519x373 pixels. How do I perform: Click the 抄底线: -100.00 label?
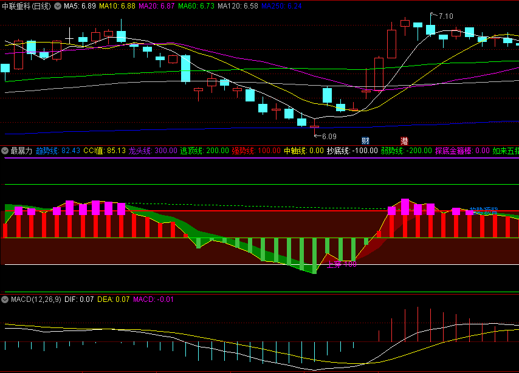point(352,151)
